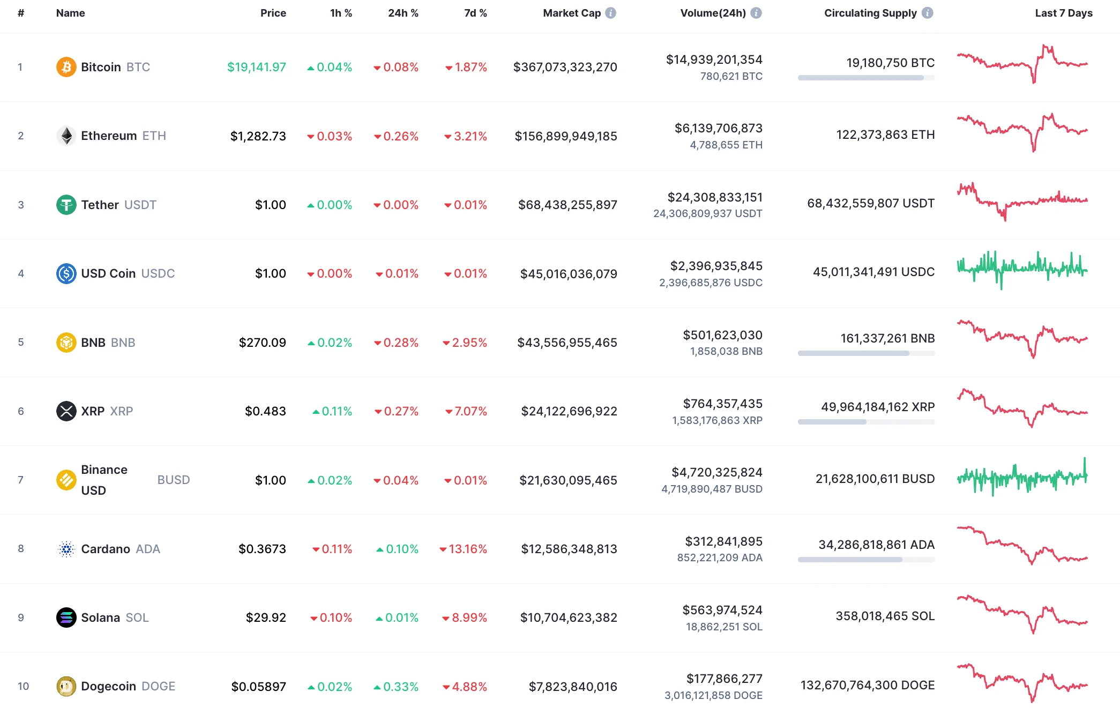Click the BNB logo icon
1120x714 pixels.
pyautogui.click(x=66, y=342)
